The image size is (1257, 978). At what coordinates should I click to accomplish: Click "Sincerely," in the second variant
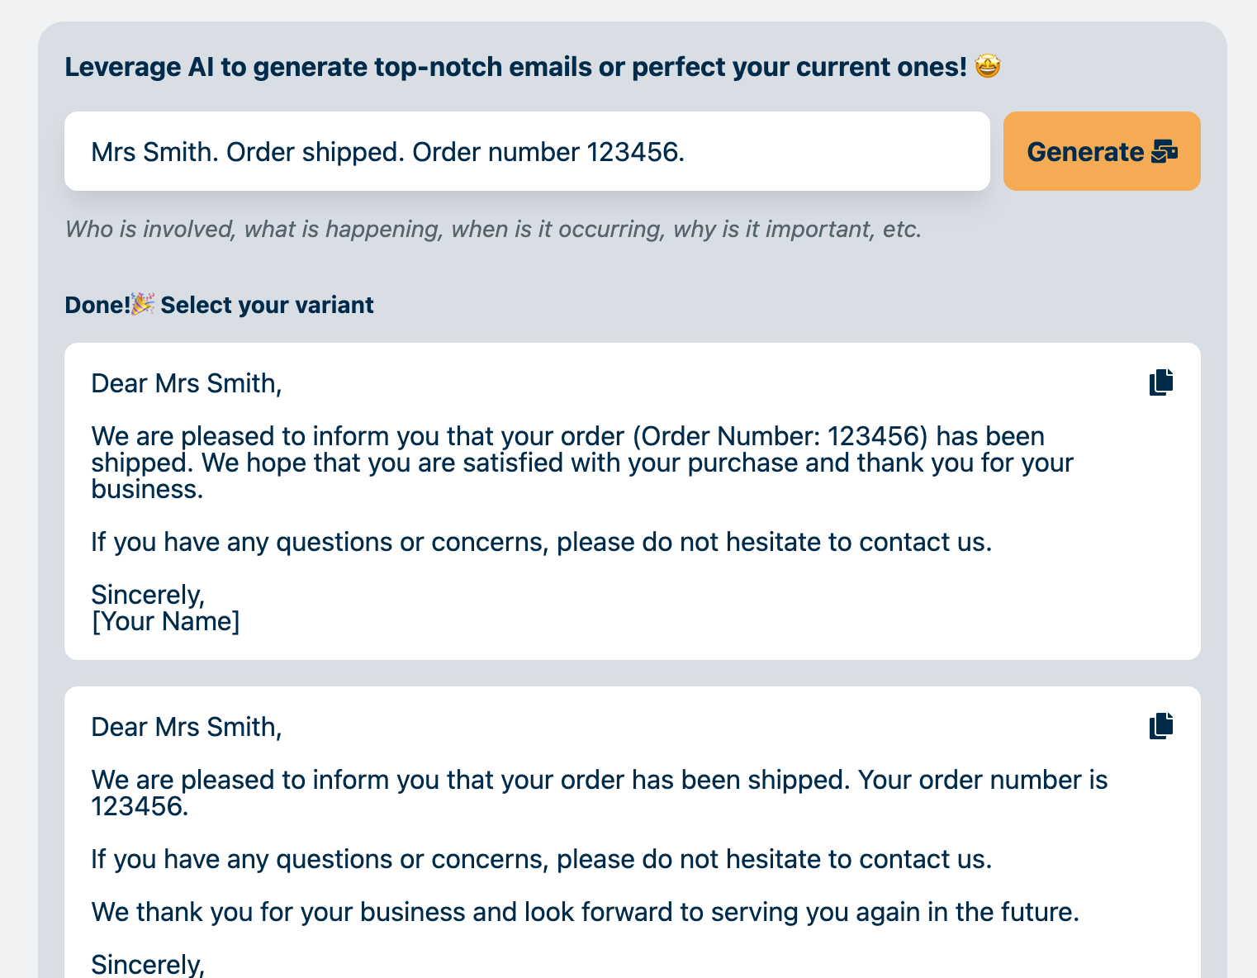click(x=148, y=965)
